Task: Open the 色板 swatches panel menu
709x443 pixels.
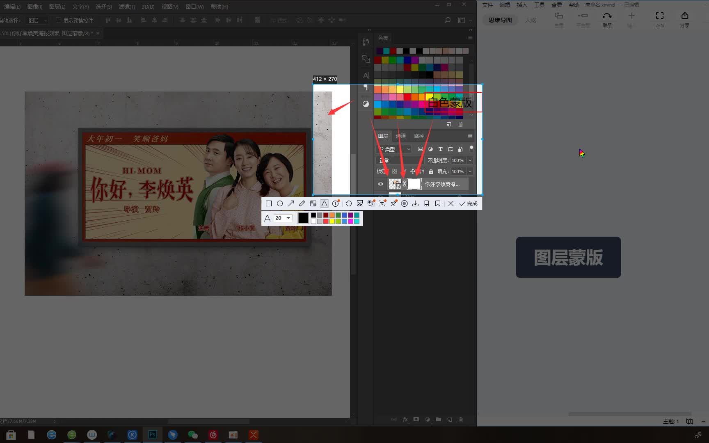Action: coord(470,38)
